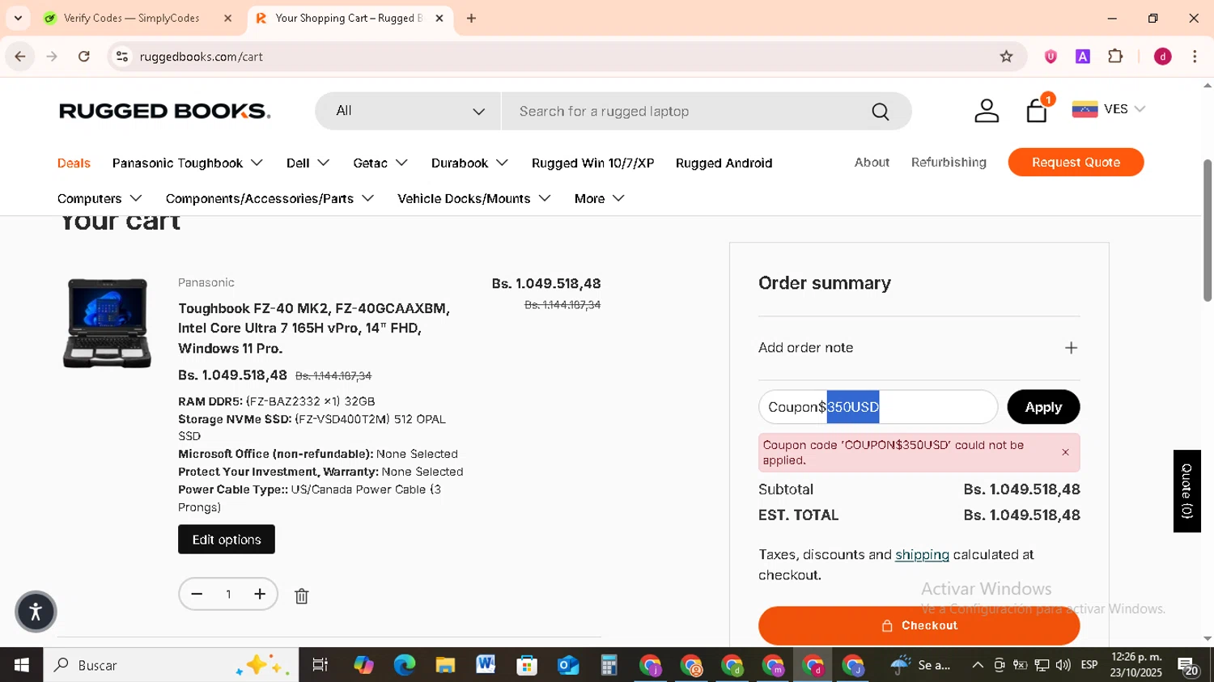Viewport: 1214px width, 682px height.
Task: Open Toughbook FZ-40 MK2 product title link
Action: [x=314, y=328]
